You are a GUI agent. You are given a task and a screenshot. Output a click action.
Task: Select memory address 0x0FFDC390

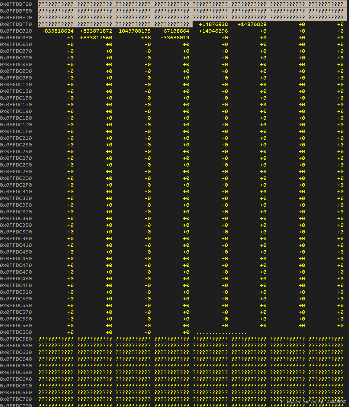click(x=16, y=218)
